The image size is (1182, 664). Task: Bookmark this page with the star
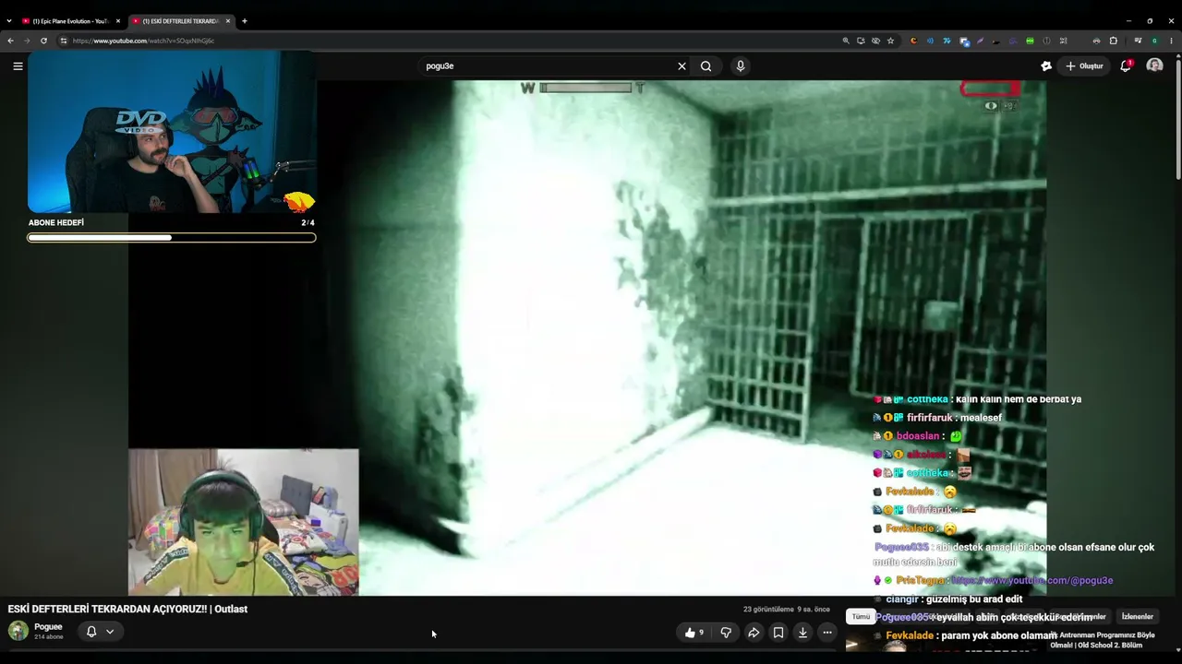point(890,41)
